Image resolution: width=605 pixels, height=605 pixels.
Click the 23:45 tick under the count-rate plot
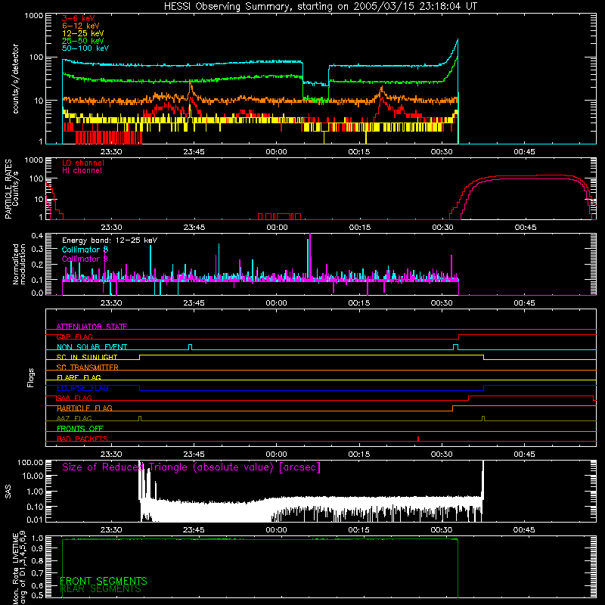coord(194,152)
